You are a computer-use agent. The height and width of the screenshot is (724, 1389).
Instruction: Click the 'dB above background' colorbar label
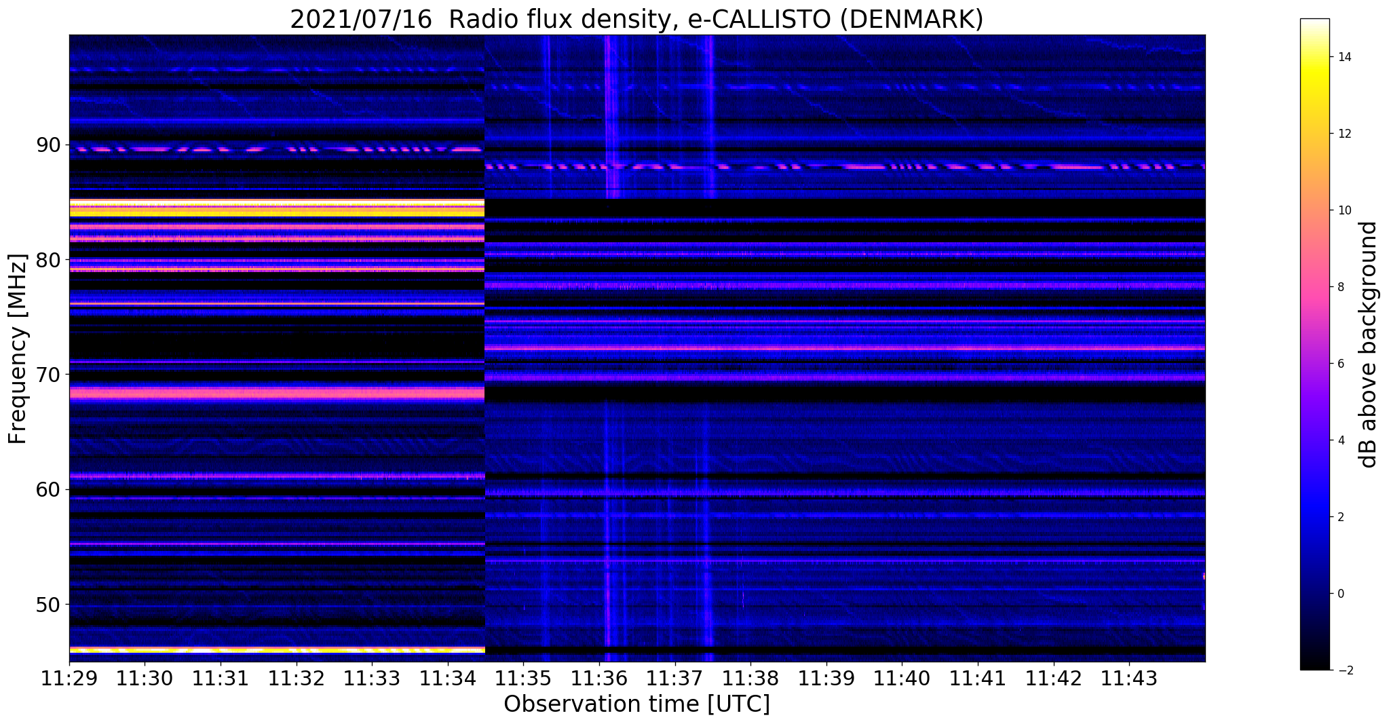click(1369, 345)
